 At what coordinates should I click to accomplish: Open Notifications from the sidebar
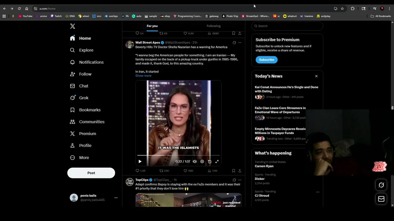(x=87, y=62)
